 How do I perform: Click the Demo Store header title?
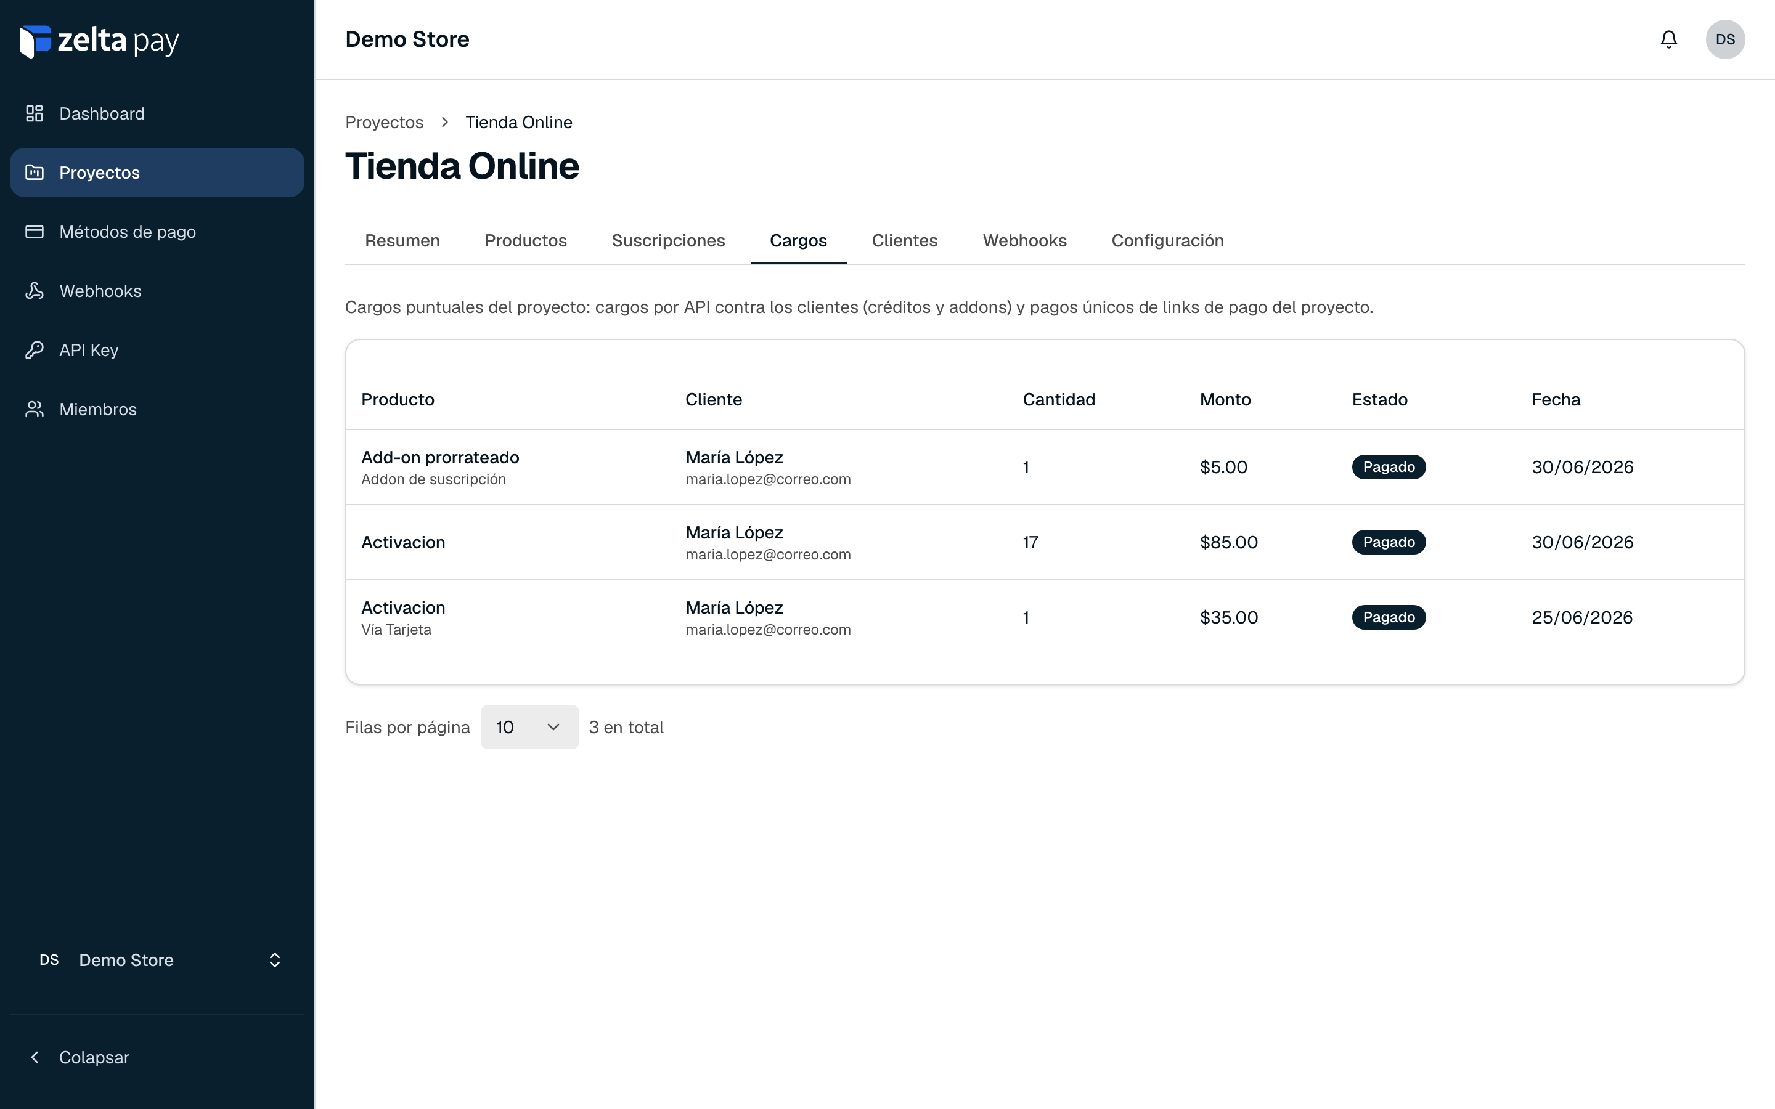(x=407, y=39)
